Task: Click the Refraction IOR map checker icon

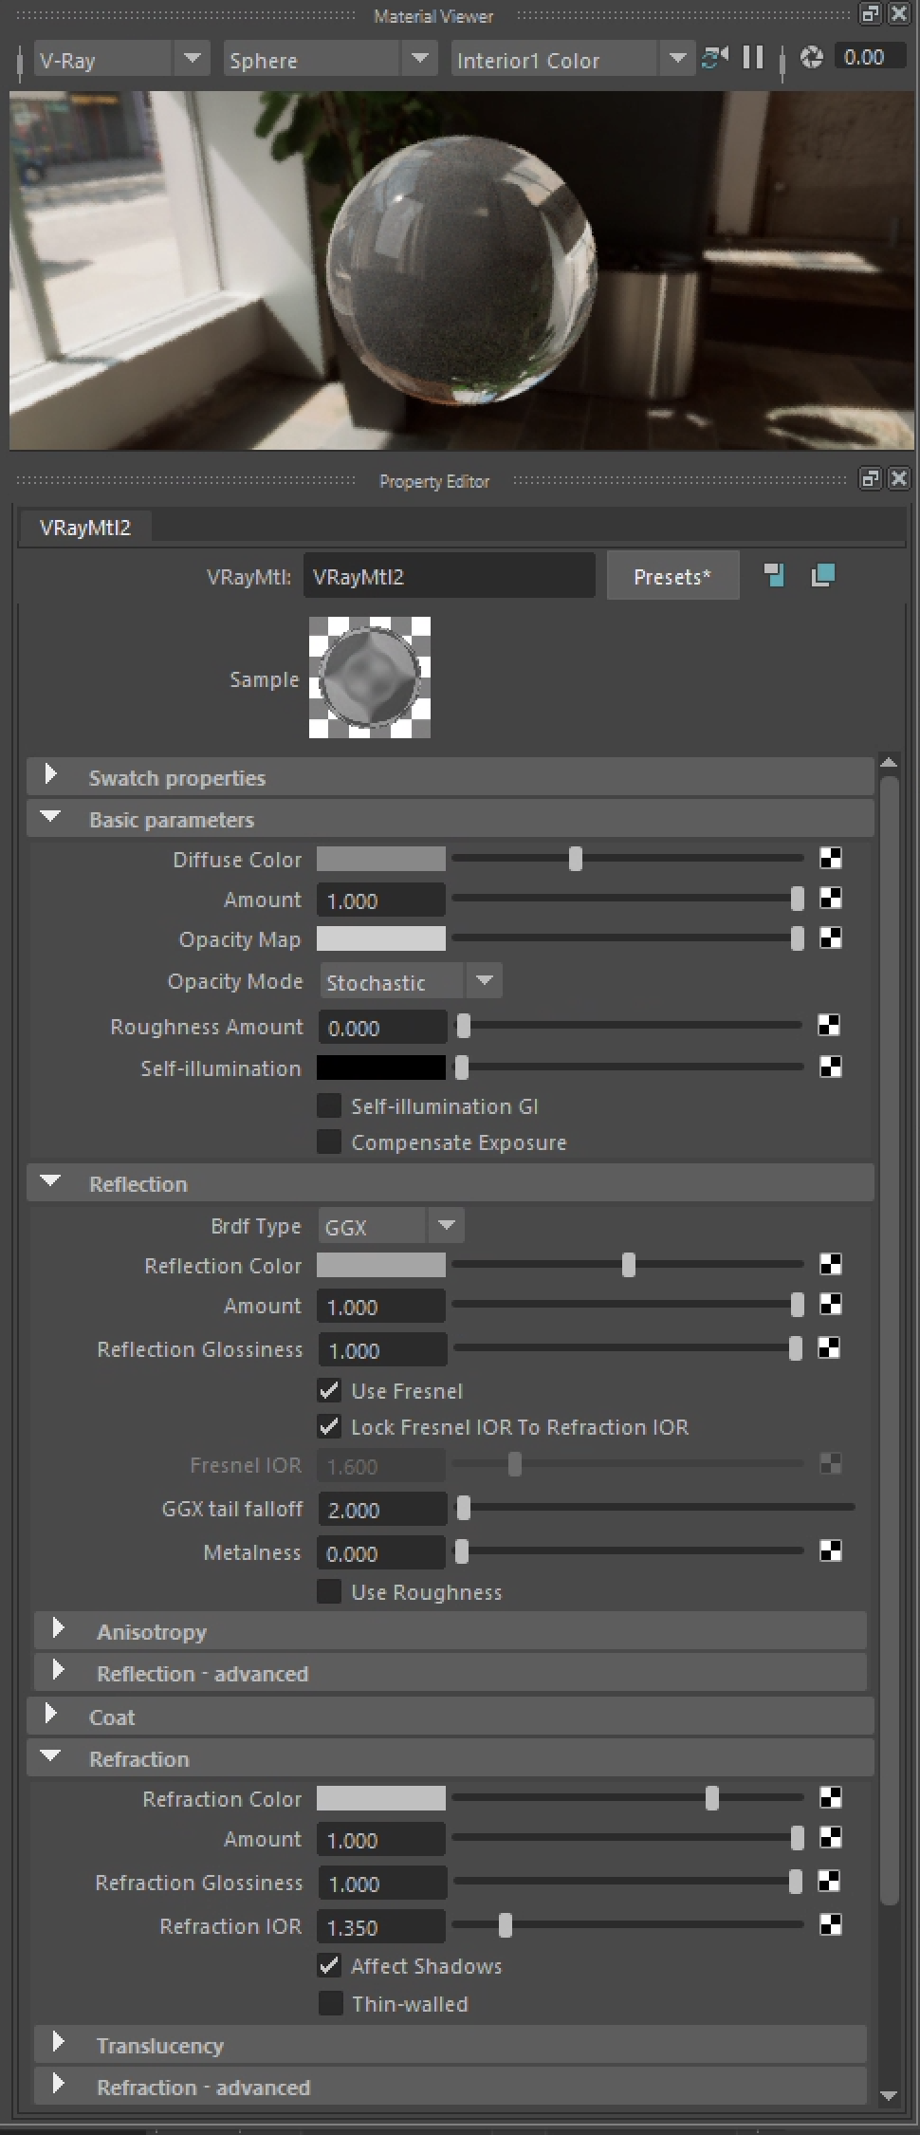Action: pos(830,1924)
